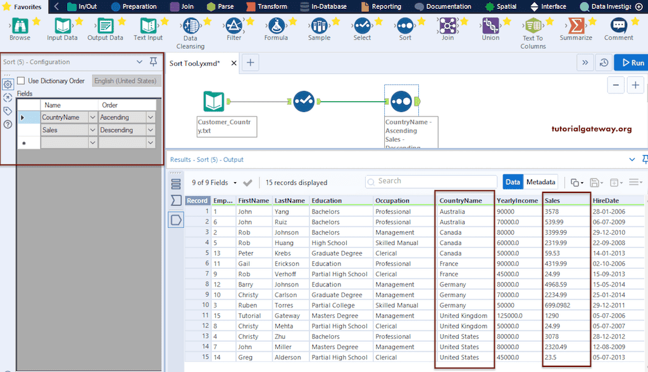Select the Formula tool icon
The height and width of the screenshot is (372, 648).
coord(275,25)
